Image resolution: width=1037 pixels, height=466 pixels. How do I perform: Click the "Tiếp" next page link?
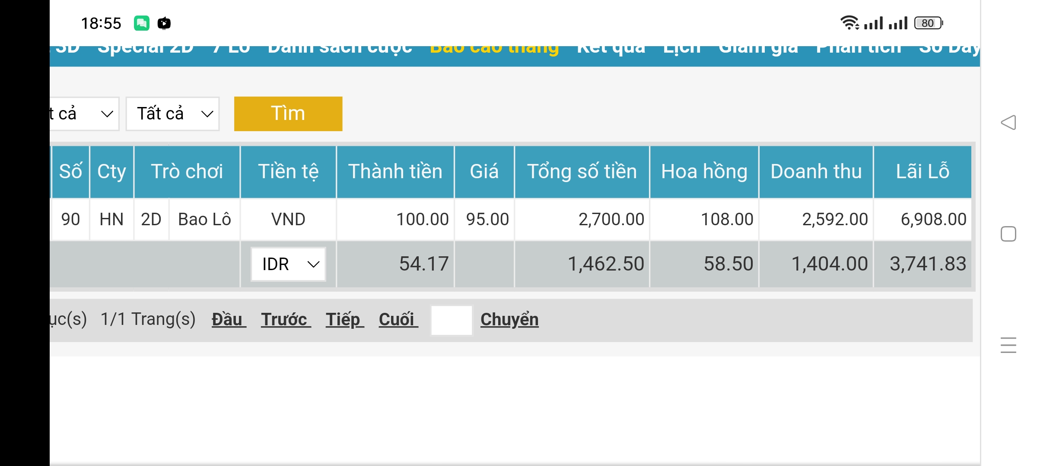click(344, 320)
